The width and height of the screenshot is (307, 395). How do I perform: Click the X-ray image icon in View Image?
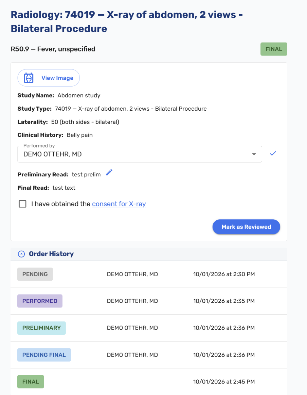pos(29,78)
